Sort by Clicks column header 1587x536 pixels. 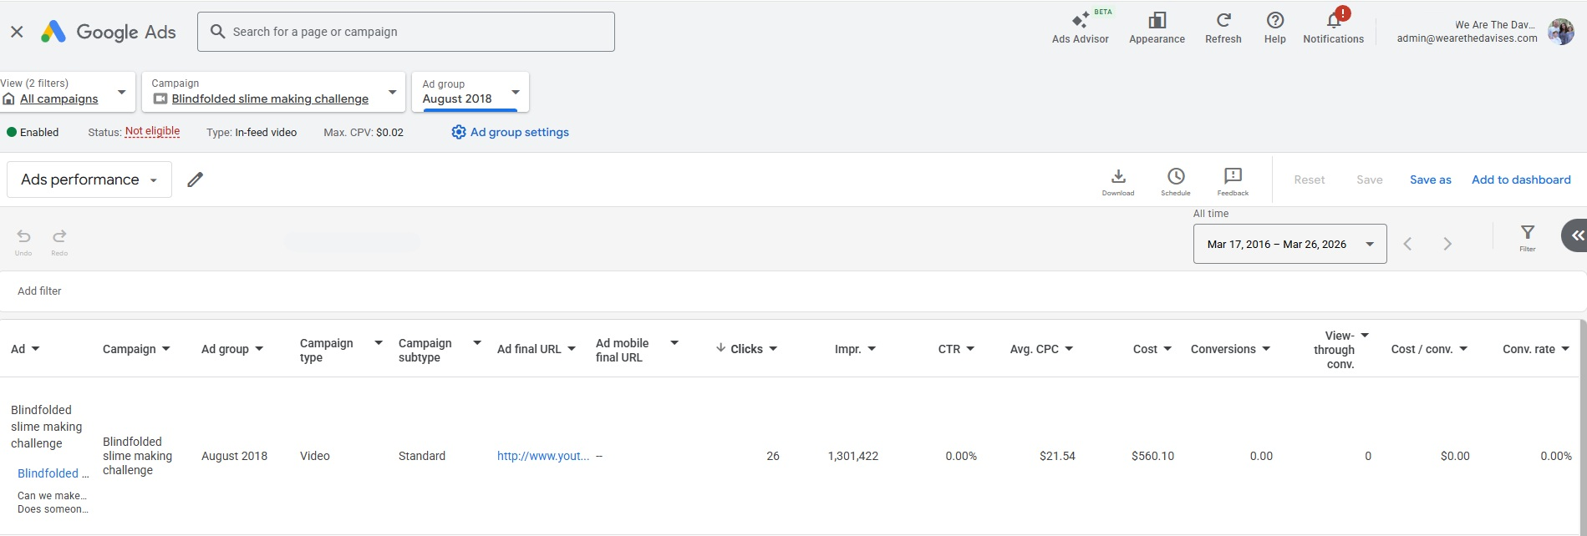tap(745, 349)
